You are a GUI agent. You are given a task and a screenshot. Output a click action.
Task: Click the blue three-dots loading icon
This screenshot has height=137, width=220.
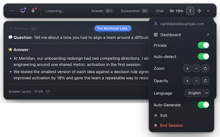click(12, 11)
